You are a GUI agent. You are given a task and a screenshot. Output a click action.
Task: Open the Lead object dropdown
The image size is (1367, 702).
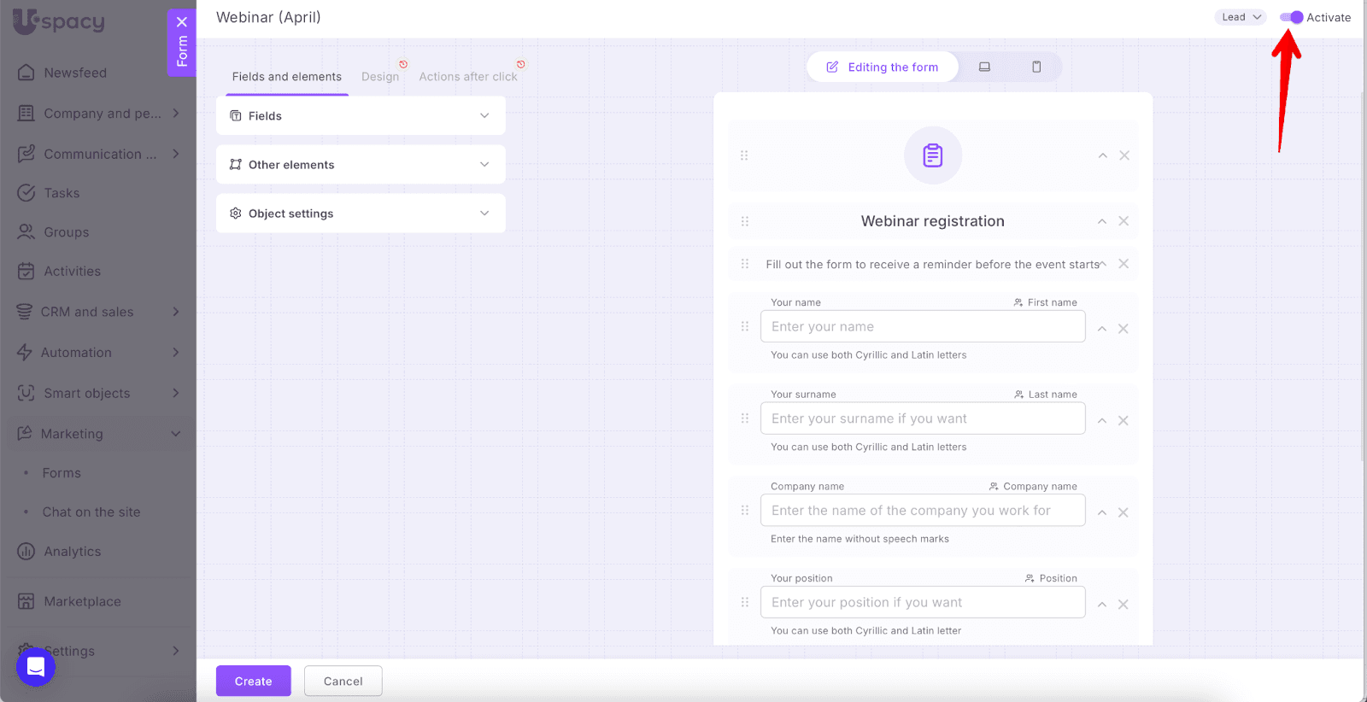1241,17
